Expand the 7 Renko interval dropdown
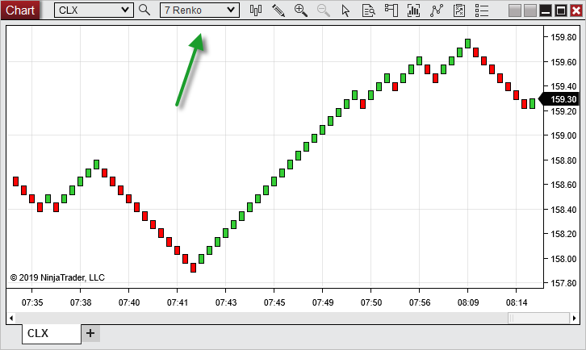This screenshot has width=586, height=350. click(232, 10)
